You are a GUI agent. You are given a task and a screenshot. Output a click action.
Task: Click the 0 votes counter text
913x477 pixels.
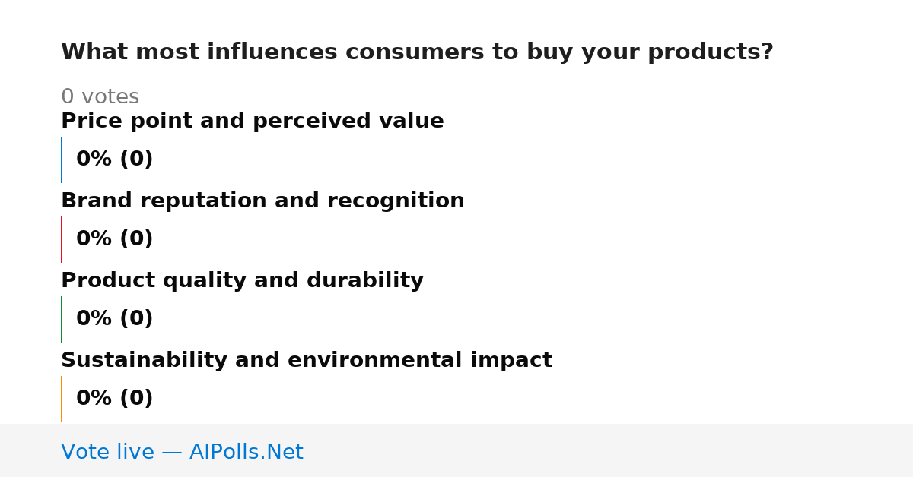click(x=100, y=97)
